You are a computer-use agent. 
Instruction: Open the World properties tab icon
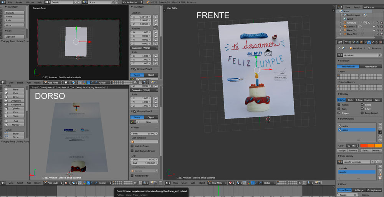coord(358,42)
